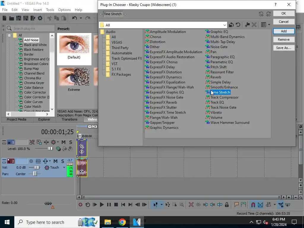Image resolution: width=304 pixels, height=228 pixels.
Task: Adjust Level slider on video track 1
Action: coord(50,148)
